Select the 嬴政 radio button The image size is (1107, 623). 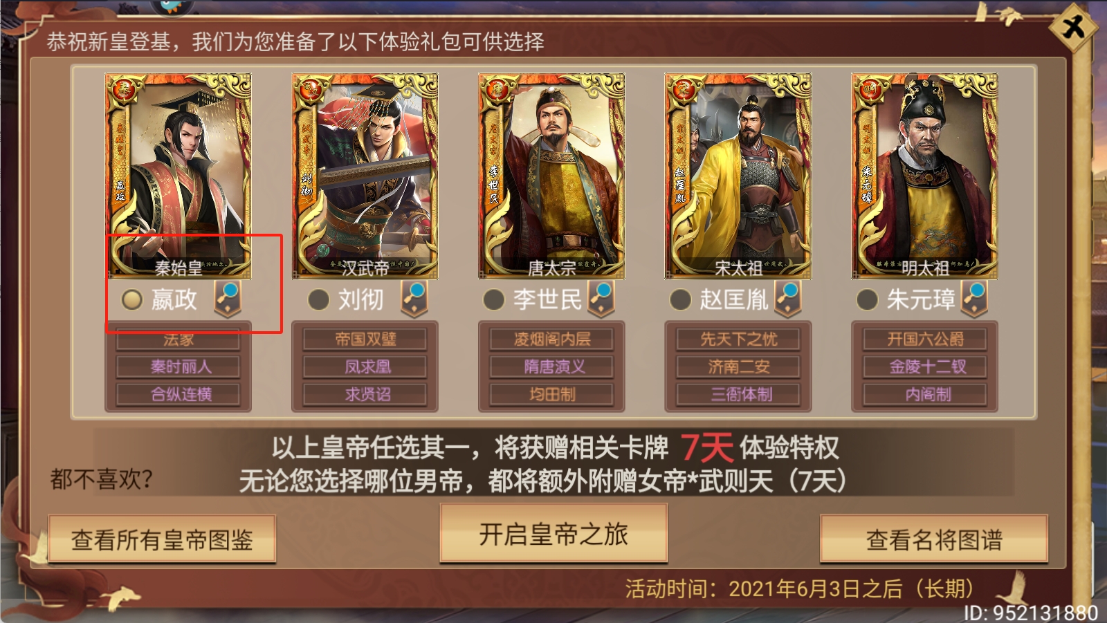tap(131, 299)
